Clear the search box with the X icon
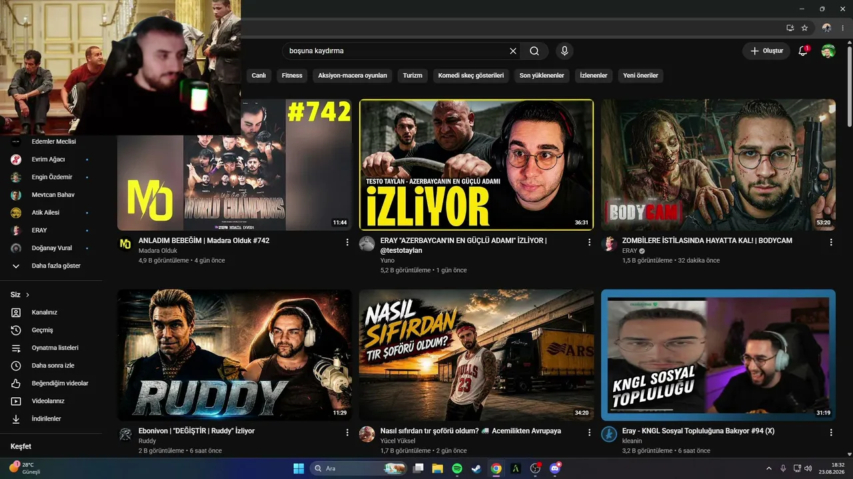Viewport: 853px width, 479px height. [513, 51]
